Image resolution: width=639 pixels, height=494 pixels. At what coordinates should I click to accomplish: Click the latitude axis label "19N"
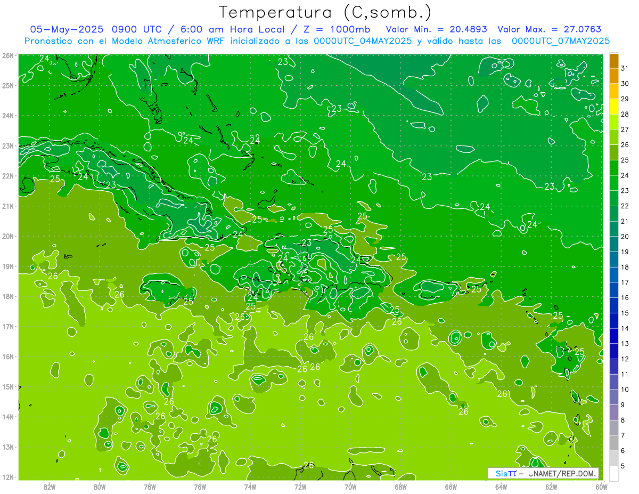[x=8, y=266]
